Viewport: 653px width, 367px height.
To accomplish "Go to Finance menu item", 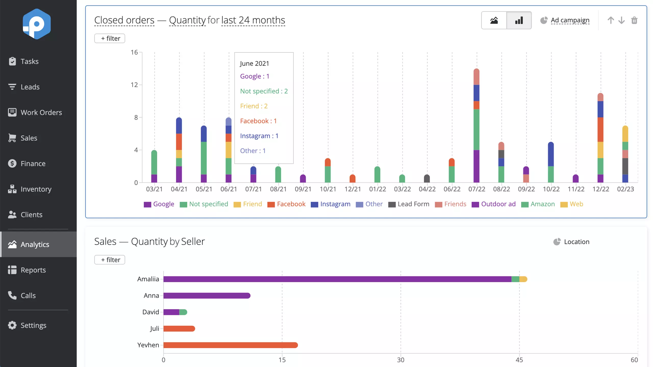I will (x=38, y=163).
